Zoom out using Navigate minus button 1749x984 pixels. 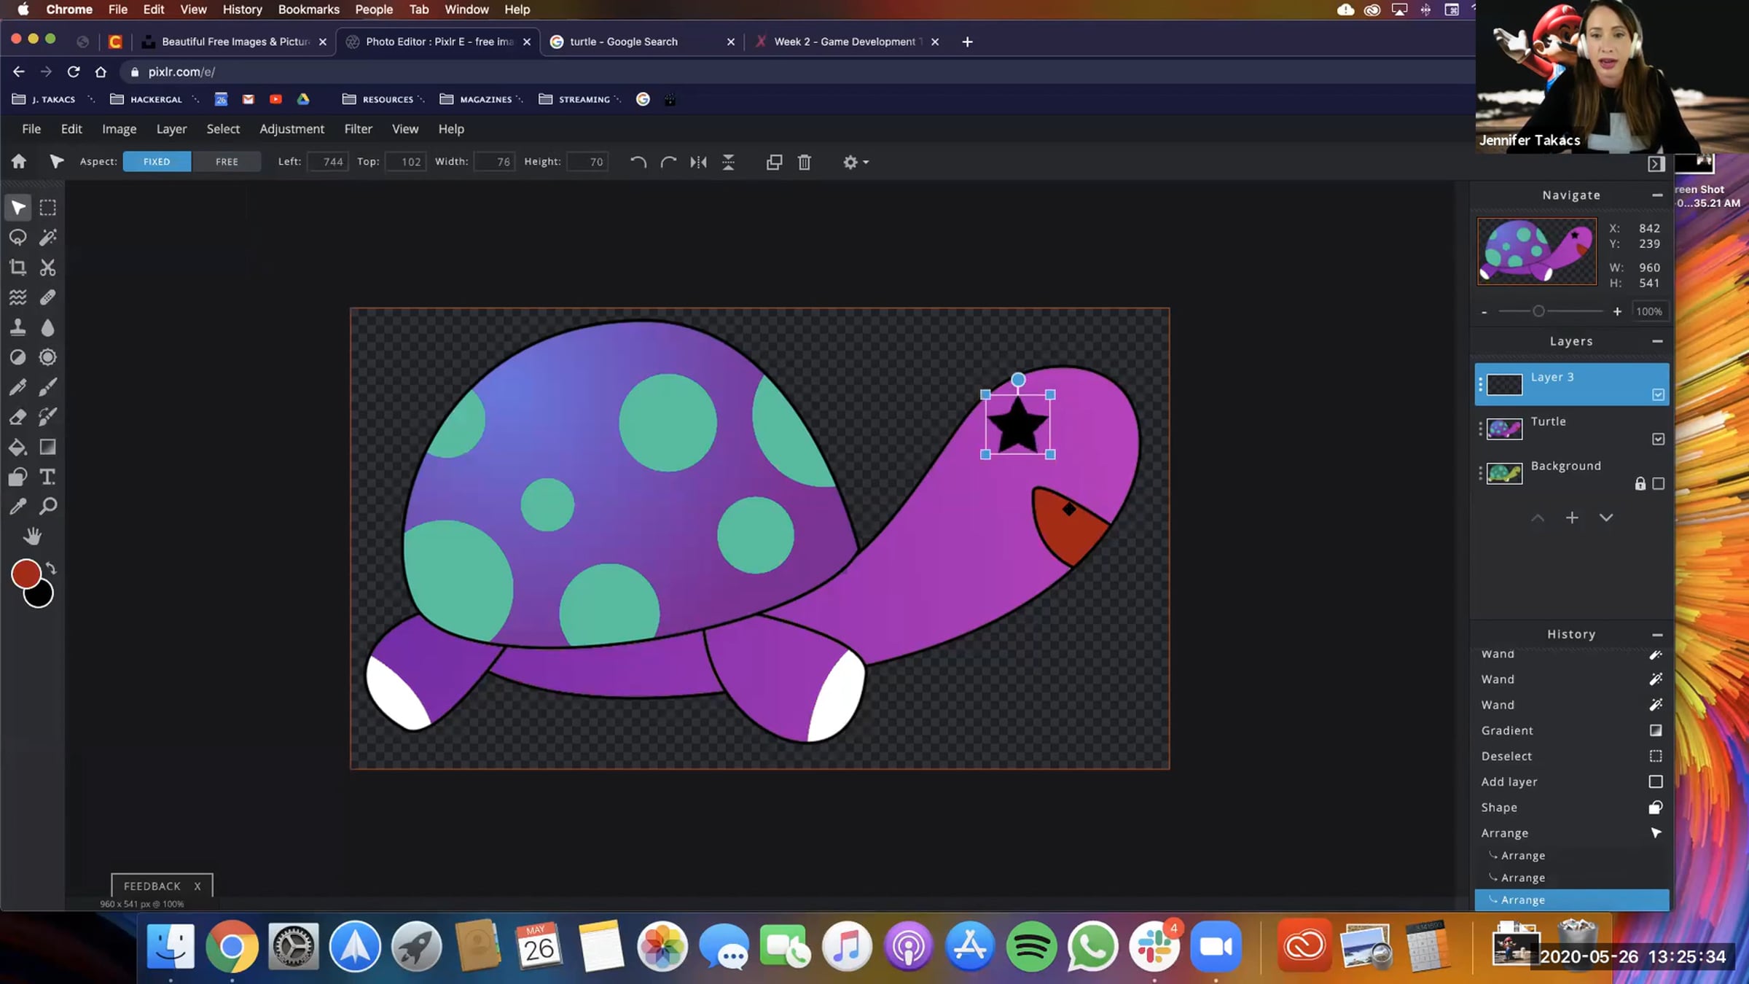click(x=1484, y=312)
